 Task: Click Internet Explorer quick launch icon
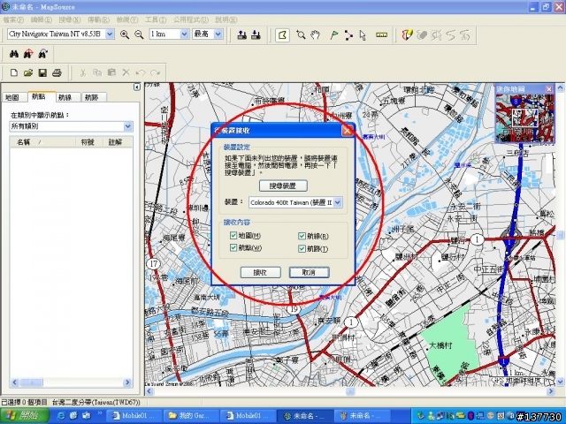tap(62, 416)
